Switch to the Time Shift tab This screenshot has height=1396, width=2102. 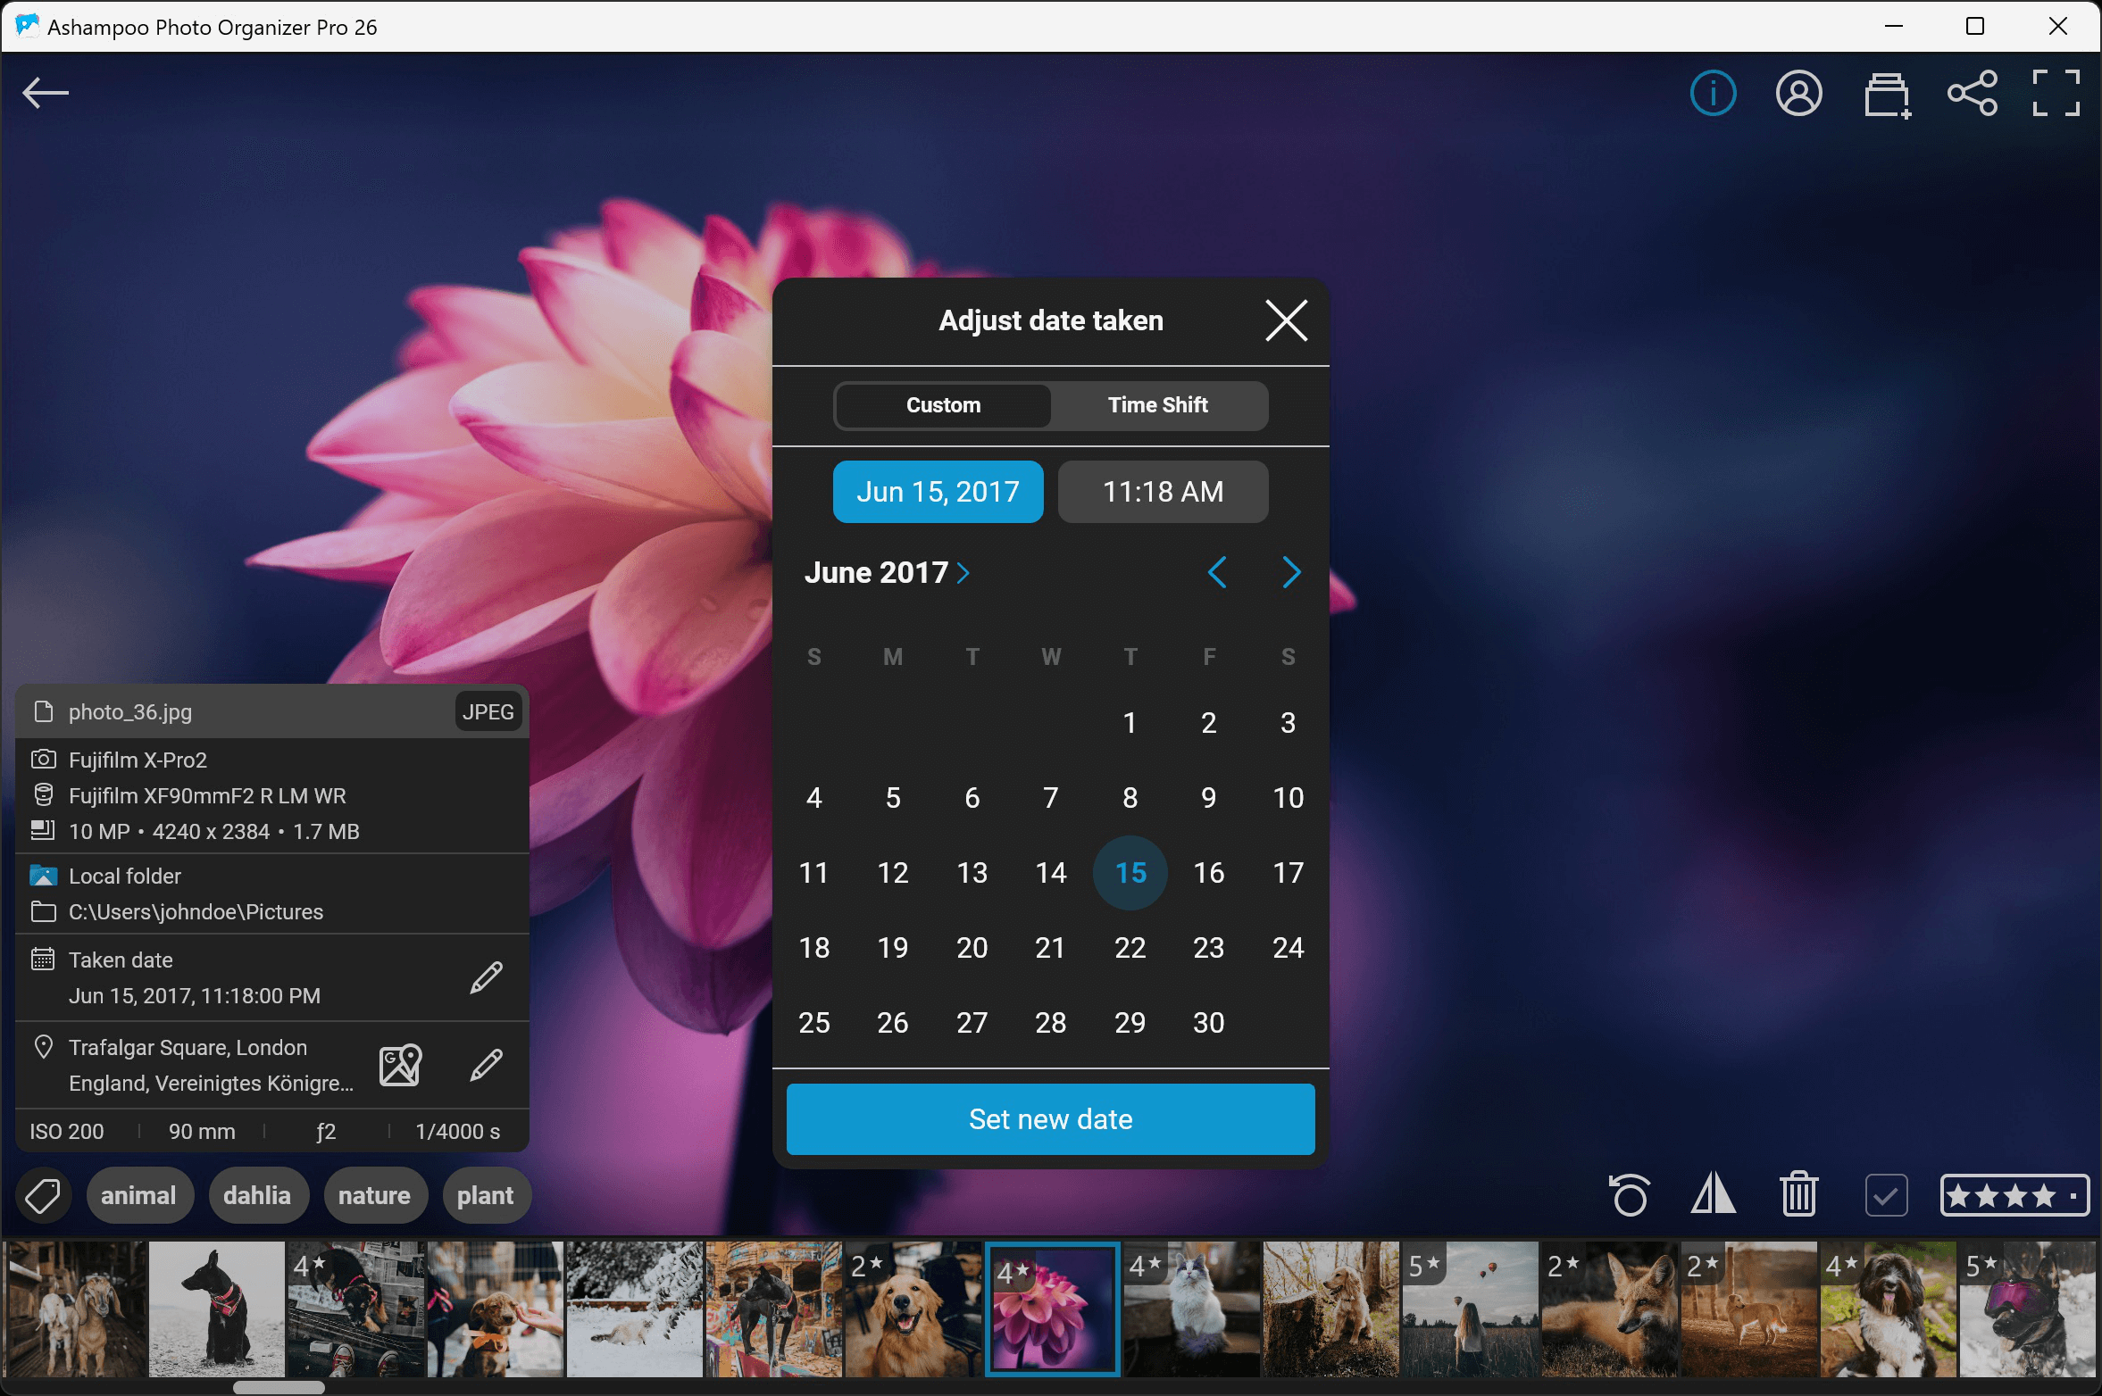tap(1157, 405)
